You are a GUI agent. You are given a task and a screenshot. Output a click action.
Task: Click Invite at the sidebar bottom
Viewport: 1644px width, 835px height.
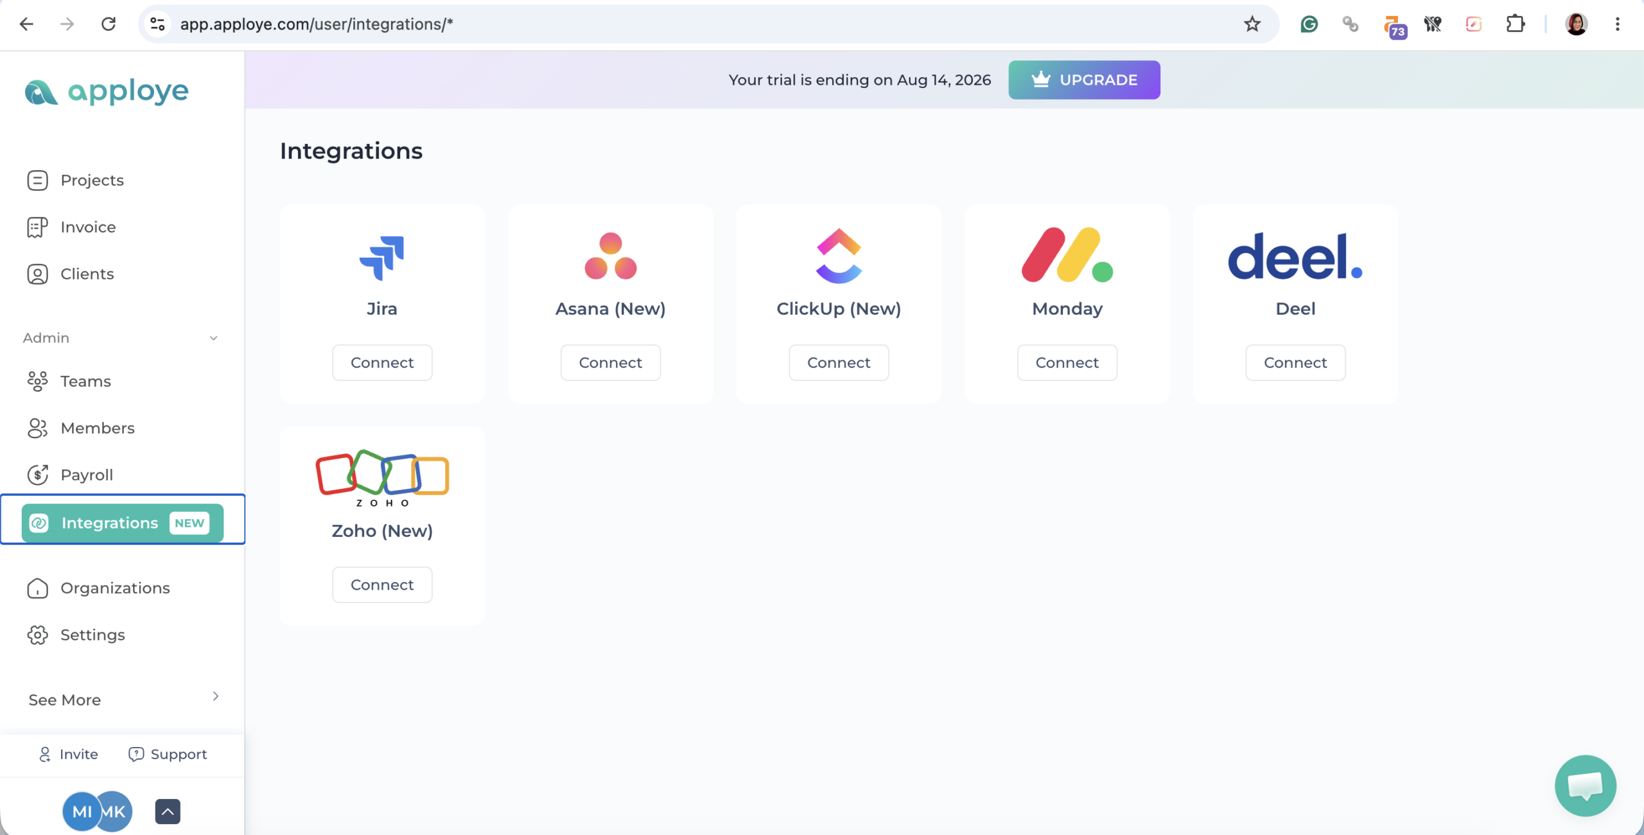(x=68, y=754)
